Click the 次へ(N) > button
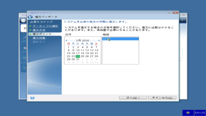Screen dimensions: 206x116 (133, 98)
